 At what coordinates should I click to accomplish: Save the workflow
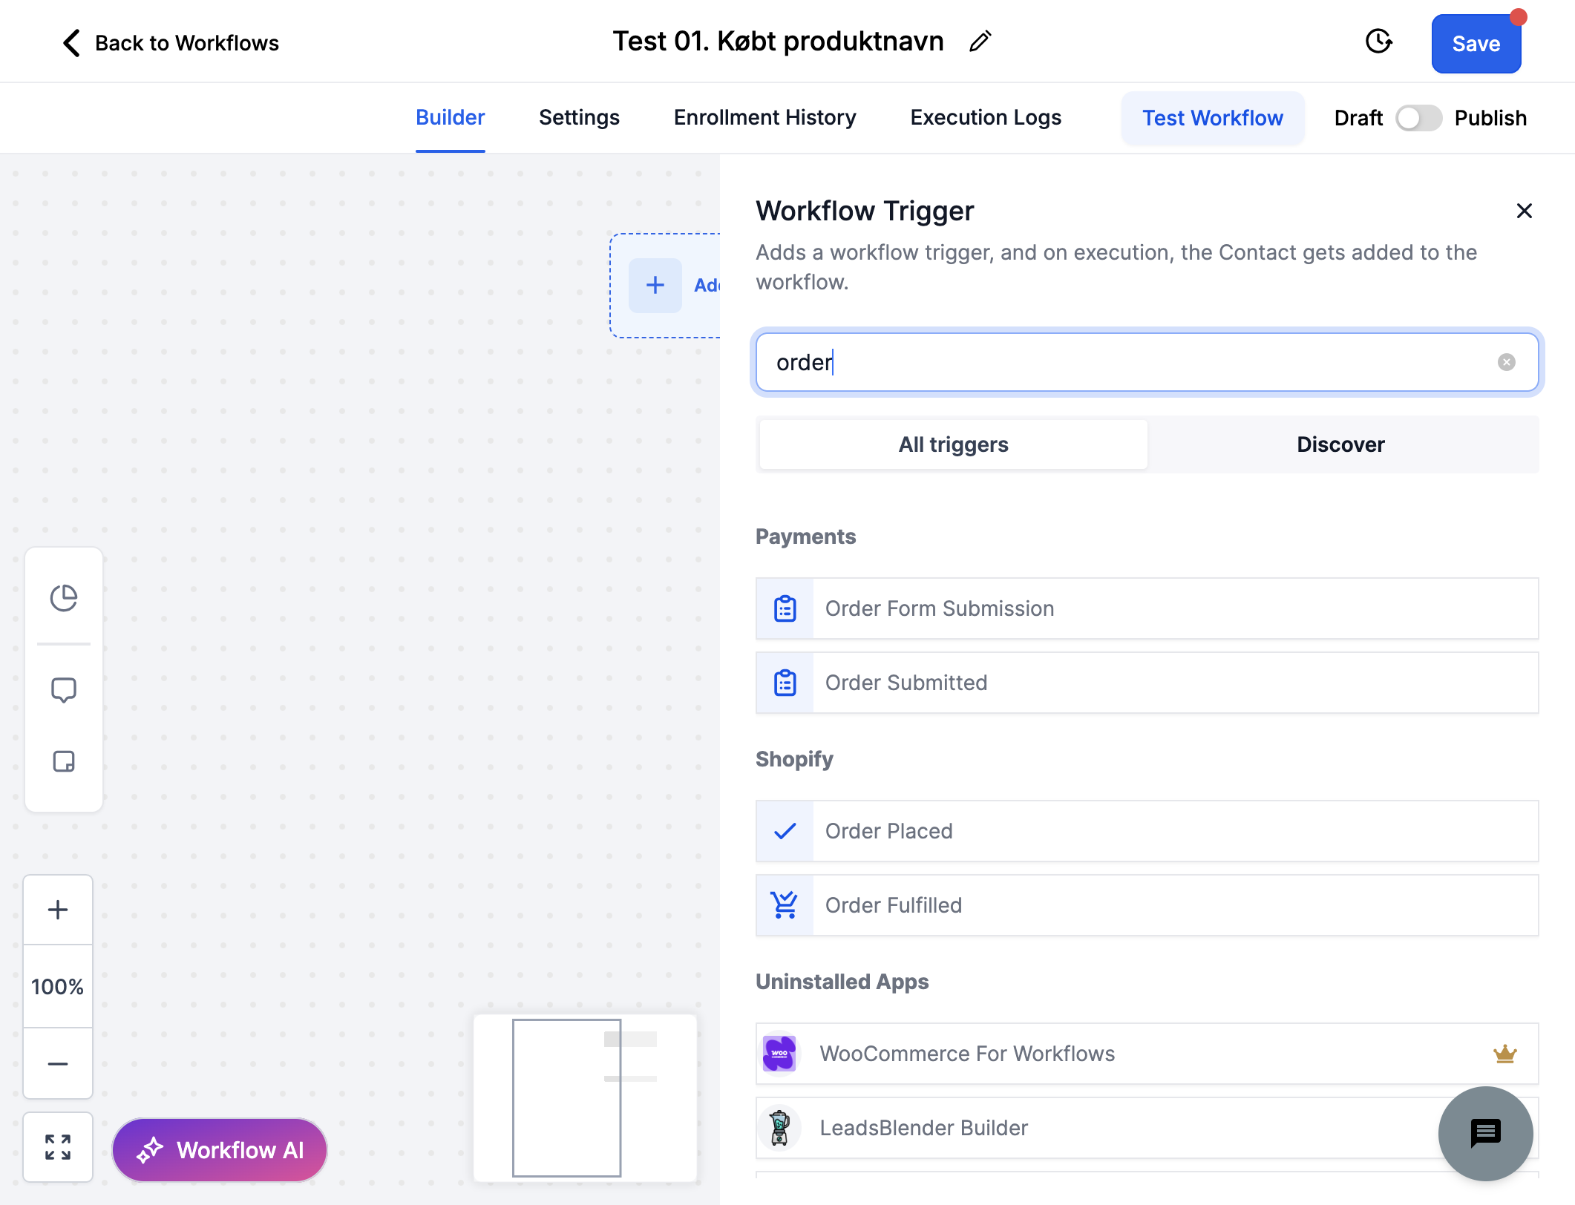(1476, 44)
